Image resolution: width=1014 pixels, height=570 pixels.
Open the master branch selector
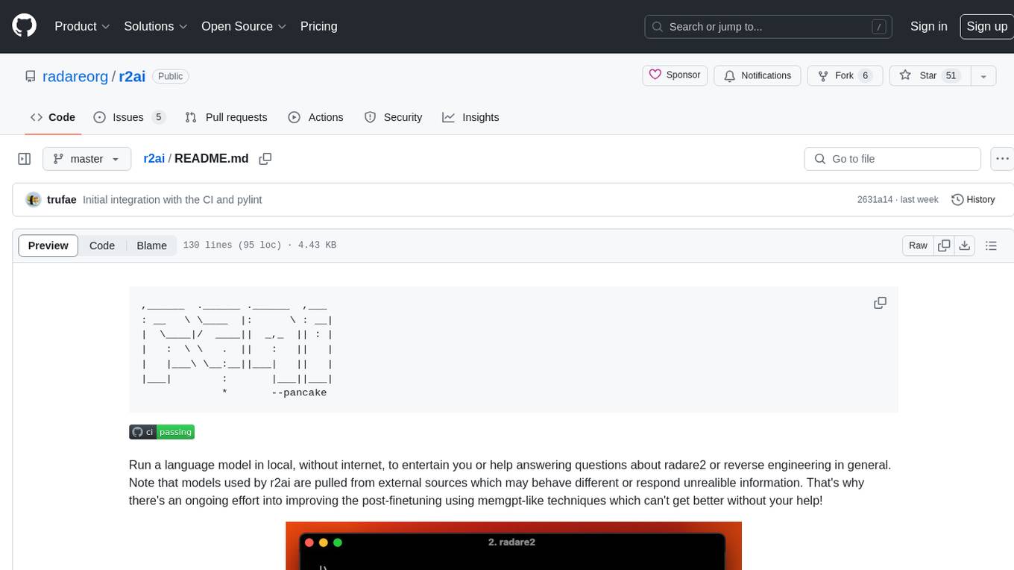(86, 159)
